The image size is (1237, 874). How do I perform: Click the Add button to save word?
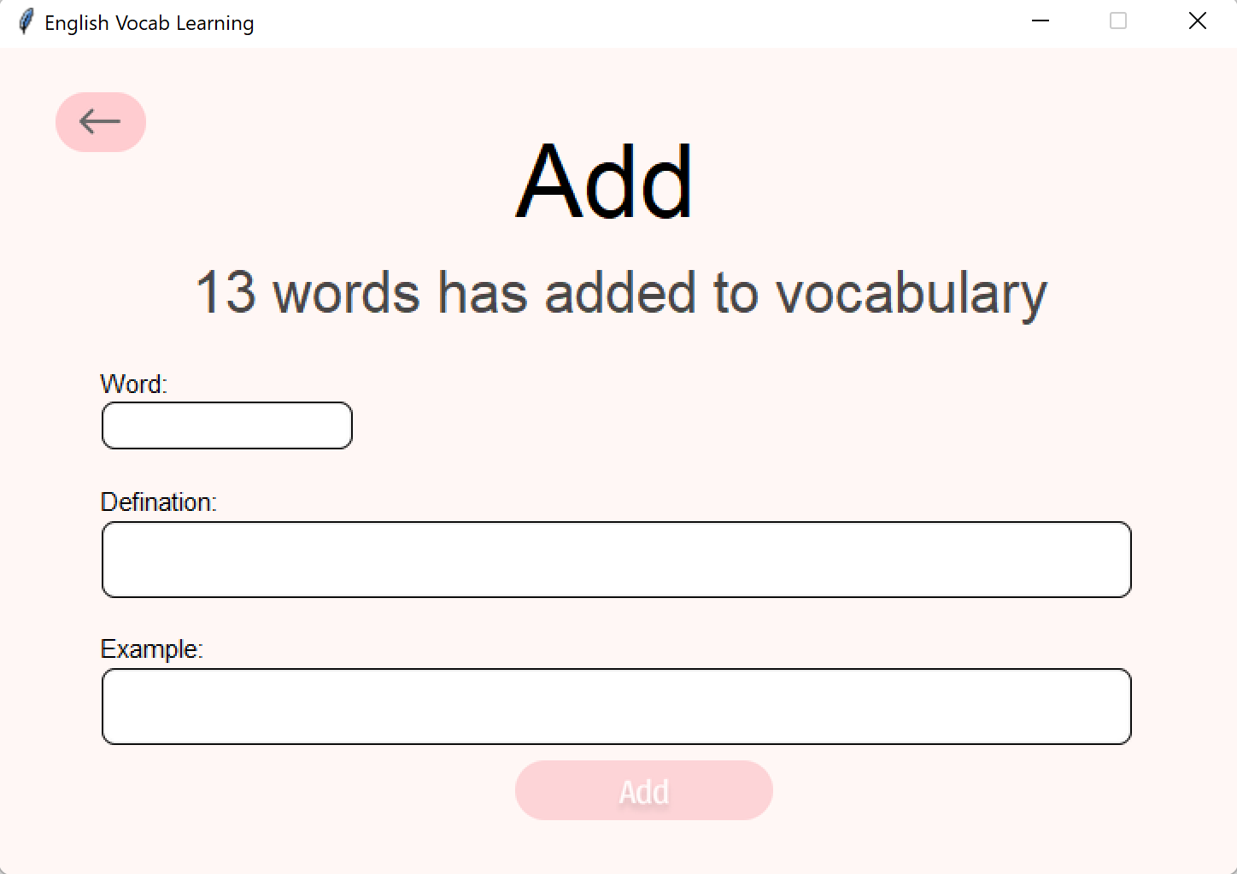[x=643, y=790]
